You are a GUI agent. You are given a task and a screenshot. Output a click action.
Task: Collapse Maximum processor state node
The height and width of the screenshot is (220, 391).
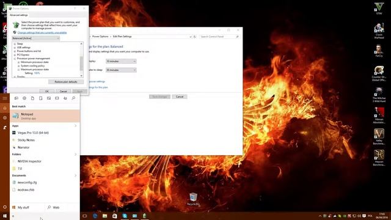coord(19,70)
